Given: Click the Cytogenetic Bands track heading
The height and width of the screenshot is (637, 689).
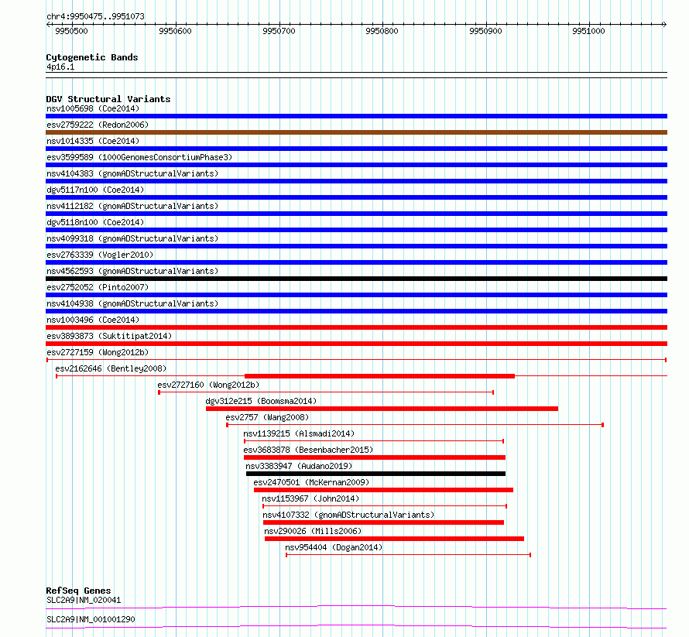Looking at the screenshot, I should [92, 57].
